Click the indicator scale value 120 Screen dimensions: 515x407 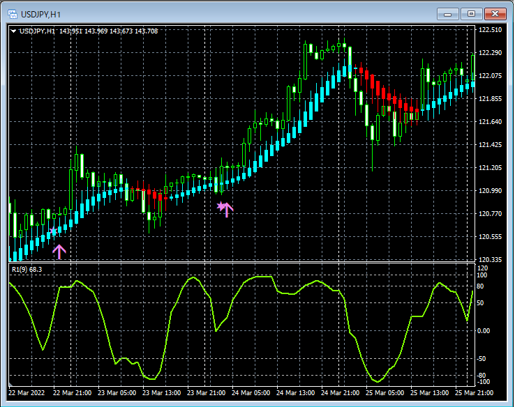(x=482, y=268)
